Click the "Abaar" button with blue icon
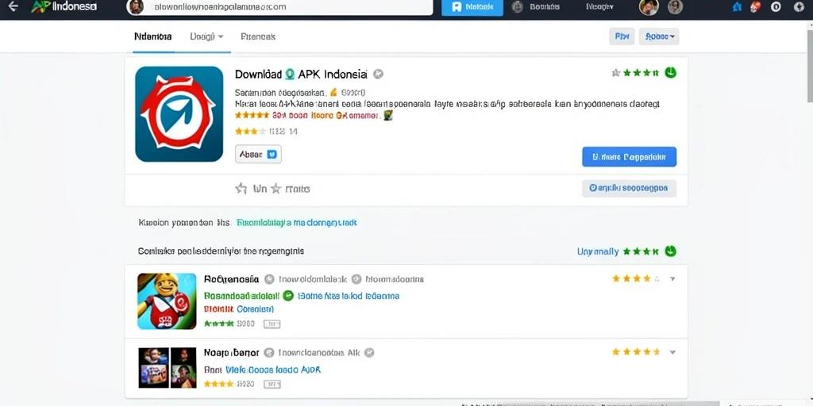Viewport: 813px width, 406px height. click(258, 155)
